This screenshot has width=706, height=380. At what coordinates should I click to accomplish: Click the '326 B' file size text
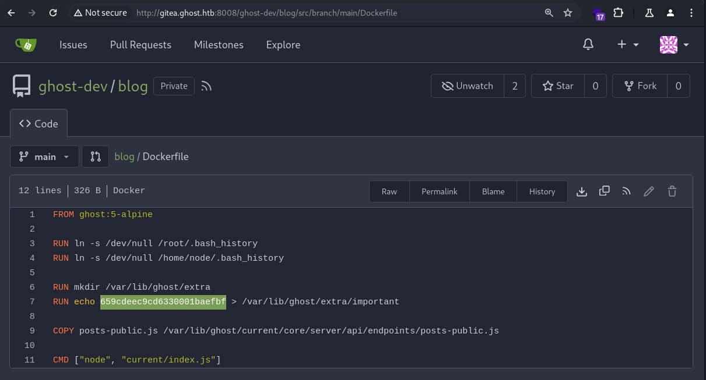pyautogui.click(x=87, y=191)
